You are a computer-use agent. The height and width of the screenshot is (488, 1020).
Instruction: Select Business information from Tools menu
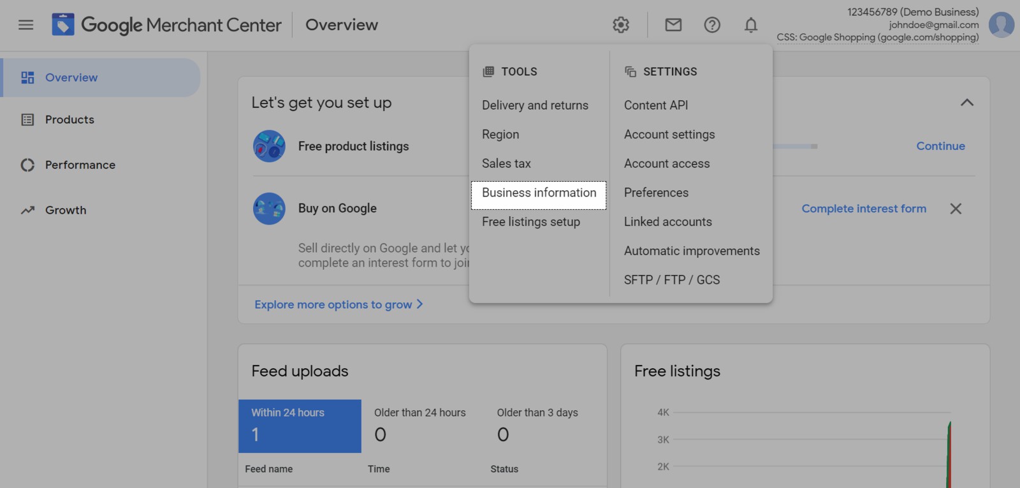[539, 193]
